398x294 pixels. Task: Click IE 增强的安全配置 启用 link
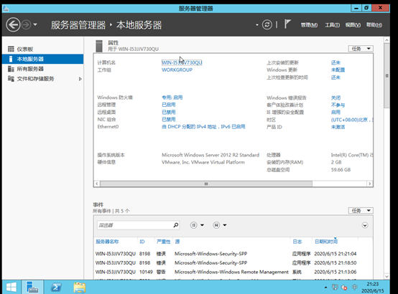point(335,113)
